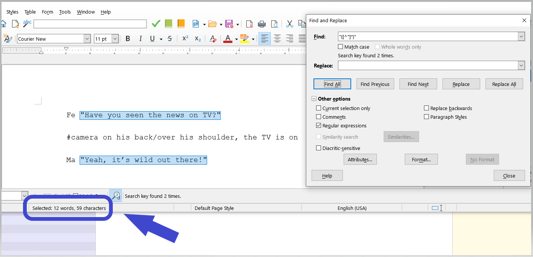Enable Current selection only checkbox
This screenshot has width=533, height=257.
[x=319, y=109]
